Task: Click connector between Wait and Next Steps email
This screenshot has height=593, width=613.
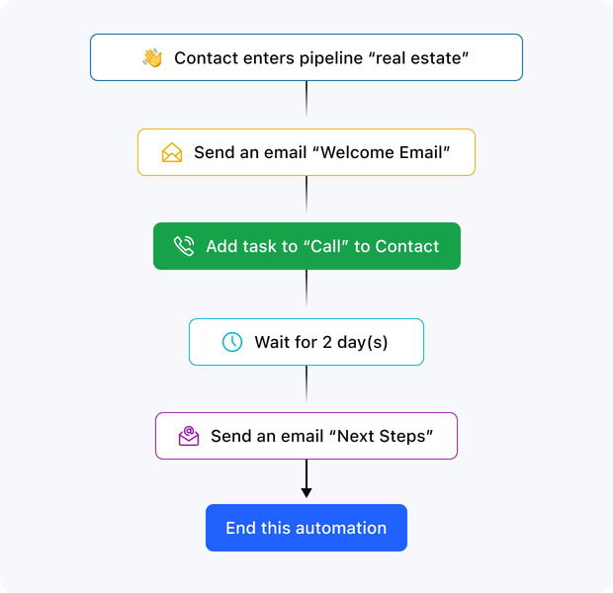Action: coord(306,382)
